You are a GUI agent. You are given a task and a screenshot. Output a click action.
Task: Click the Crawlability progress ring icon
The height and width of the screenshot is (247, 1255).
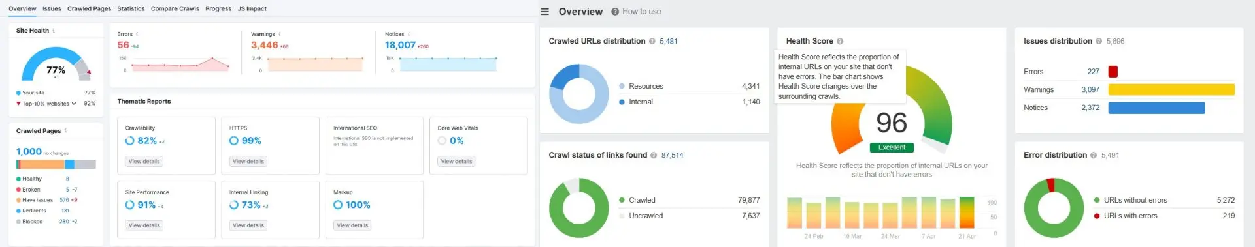(x=129, y=141)
